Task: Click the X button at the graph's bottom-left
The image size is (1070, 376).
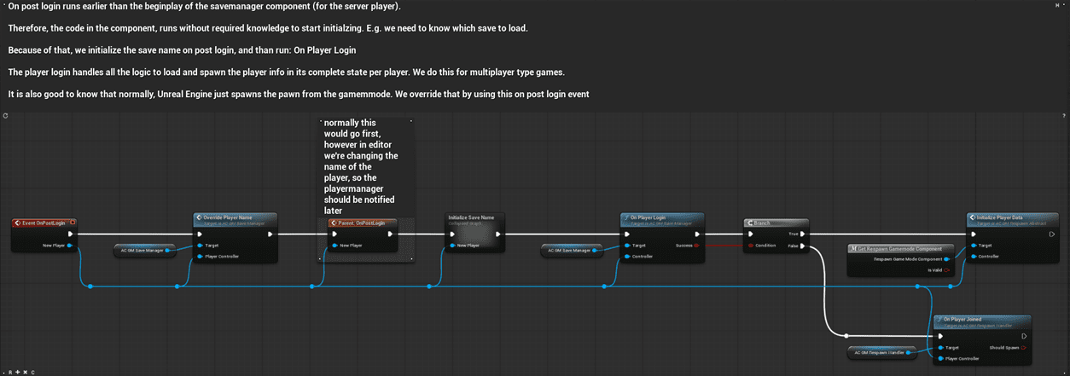Action: click(x=25, y=372)
